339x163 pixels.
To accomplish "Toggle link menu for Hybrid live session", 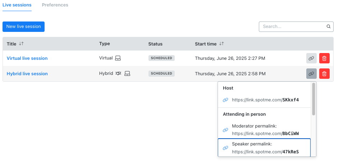I will pos(311,74).
